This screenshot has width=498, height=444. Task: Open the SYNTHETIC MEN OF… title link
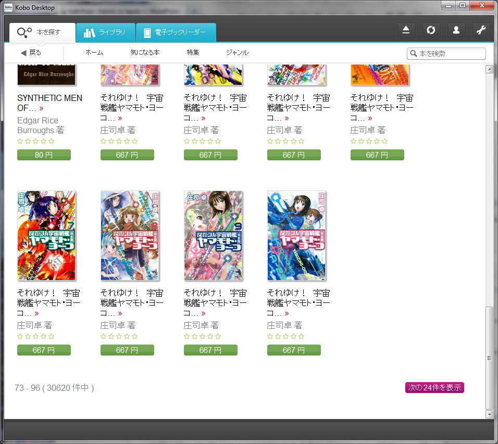point(49,103)
